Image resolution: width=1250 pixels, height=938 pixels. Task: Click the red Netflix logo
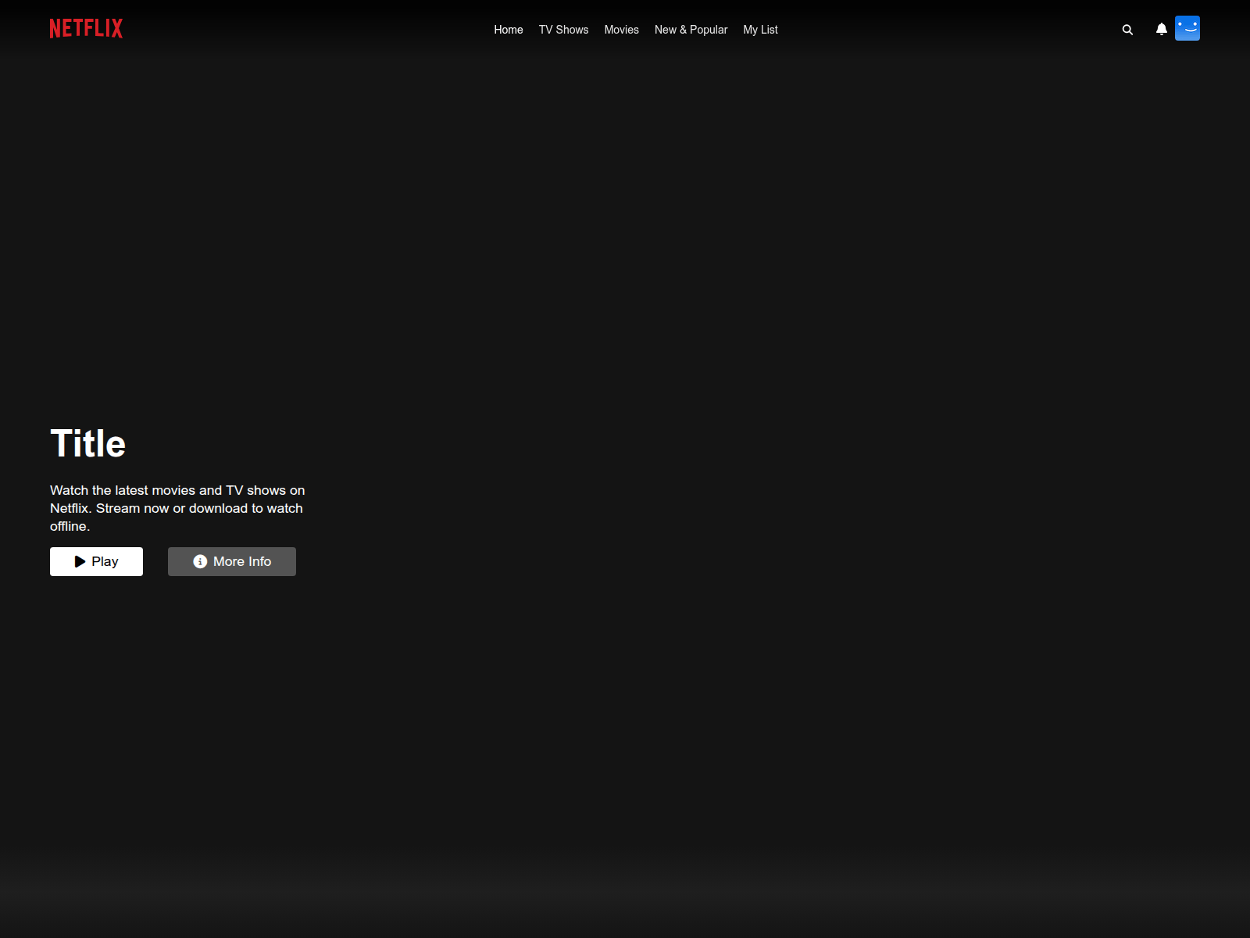pos(86,29)
